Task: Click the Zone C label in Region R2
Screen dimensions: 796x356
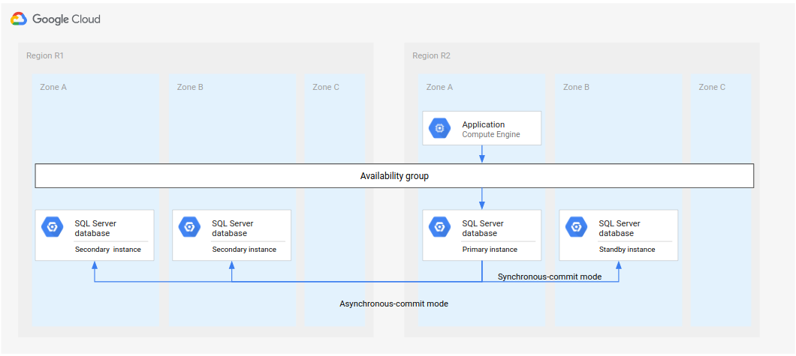Action: pos(712,87)
